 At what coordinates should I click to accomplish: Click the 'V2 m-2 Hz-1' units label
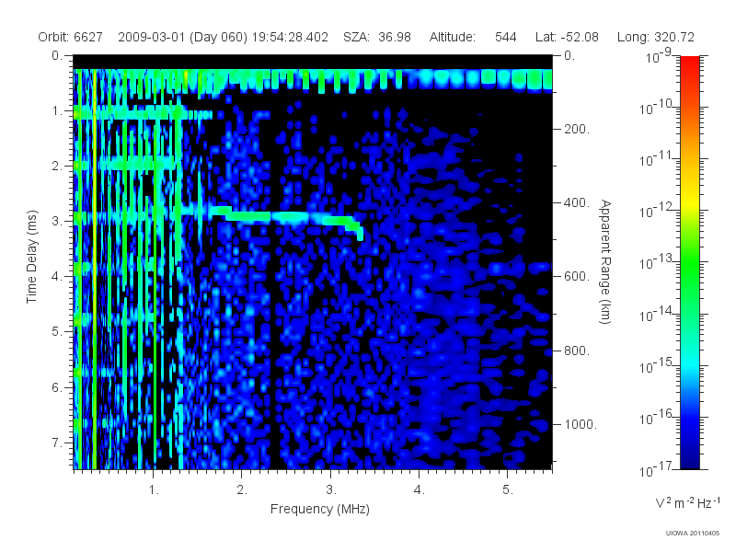pyautogui.click(x=687, y=502)
